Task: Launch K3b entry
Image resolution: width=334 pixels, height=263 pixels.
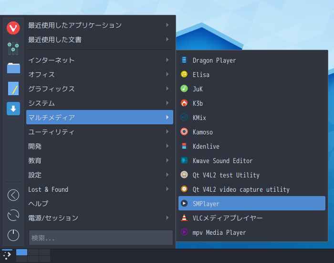Action: (x=252, y=103)
